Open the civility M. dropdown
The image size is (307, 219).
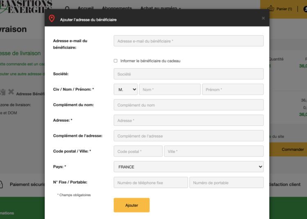pyautogui.click(x=125, y=89)
